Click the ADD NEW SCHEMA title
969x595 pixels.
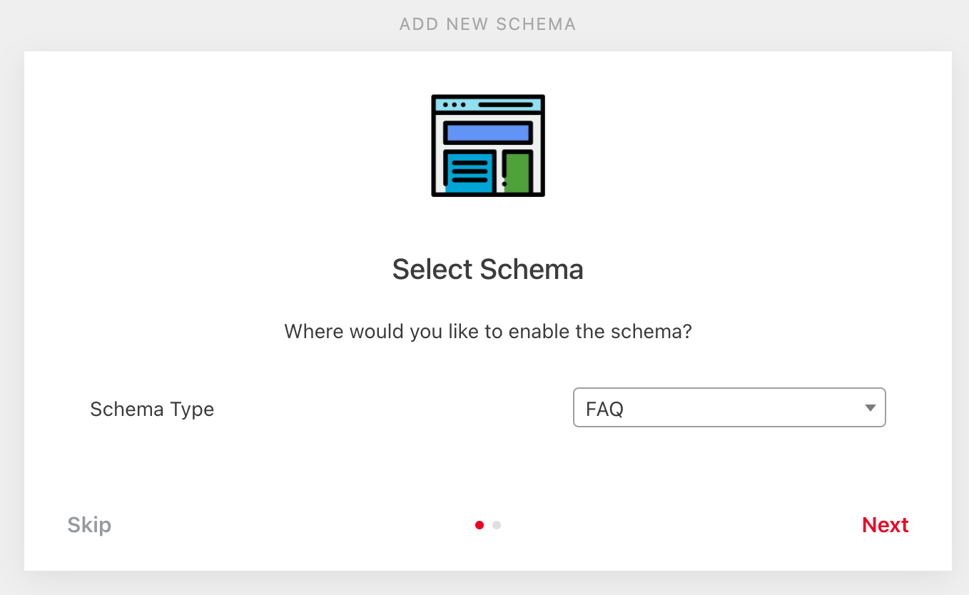(x=487, y=24)
